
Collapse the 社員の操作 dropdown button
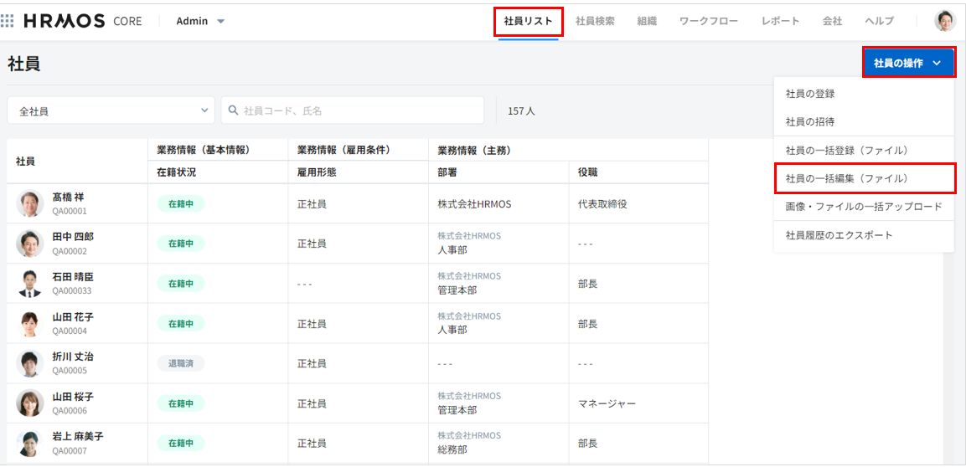(x=908, y=63)
